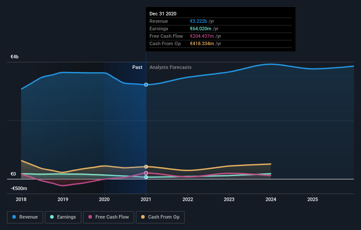Click the €418.334m cash from op value
Image resolution: width=361 pixels, height=230 pixels.
(202, 43)
